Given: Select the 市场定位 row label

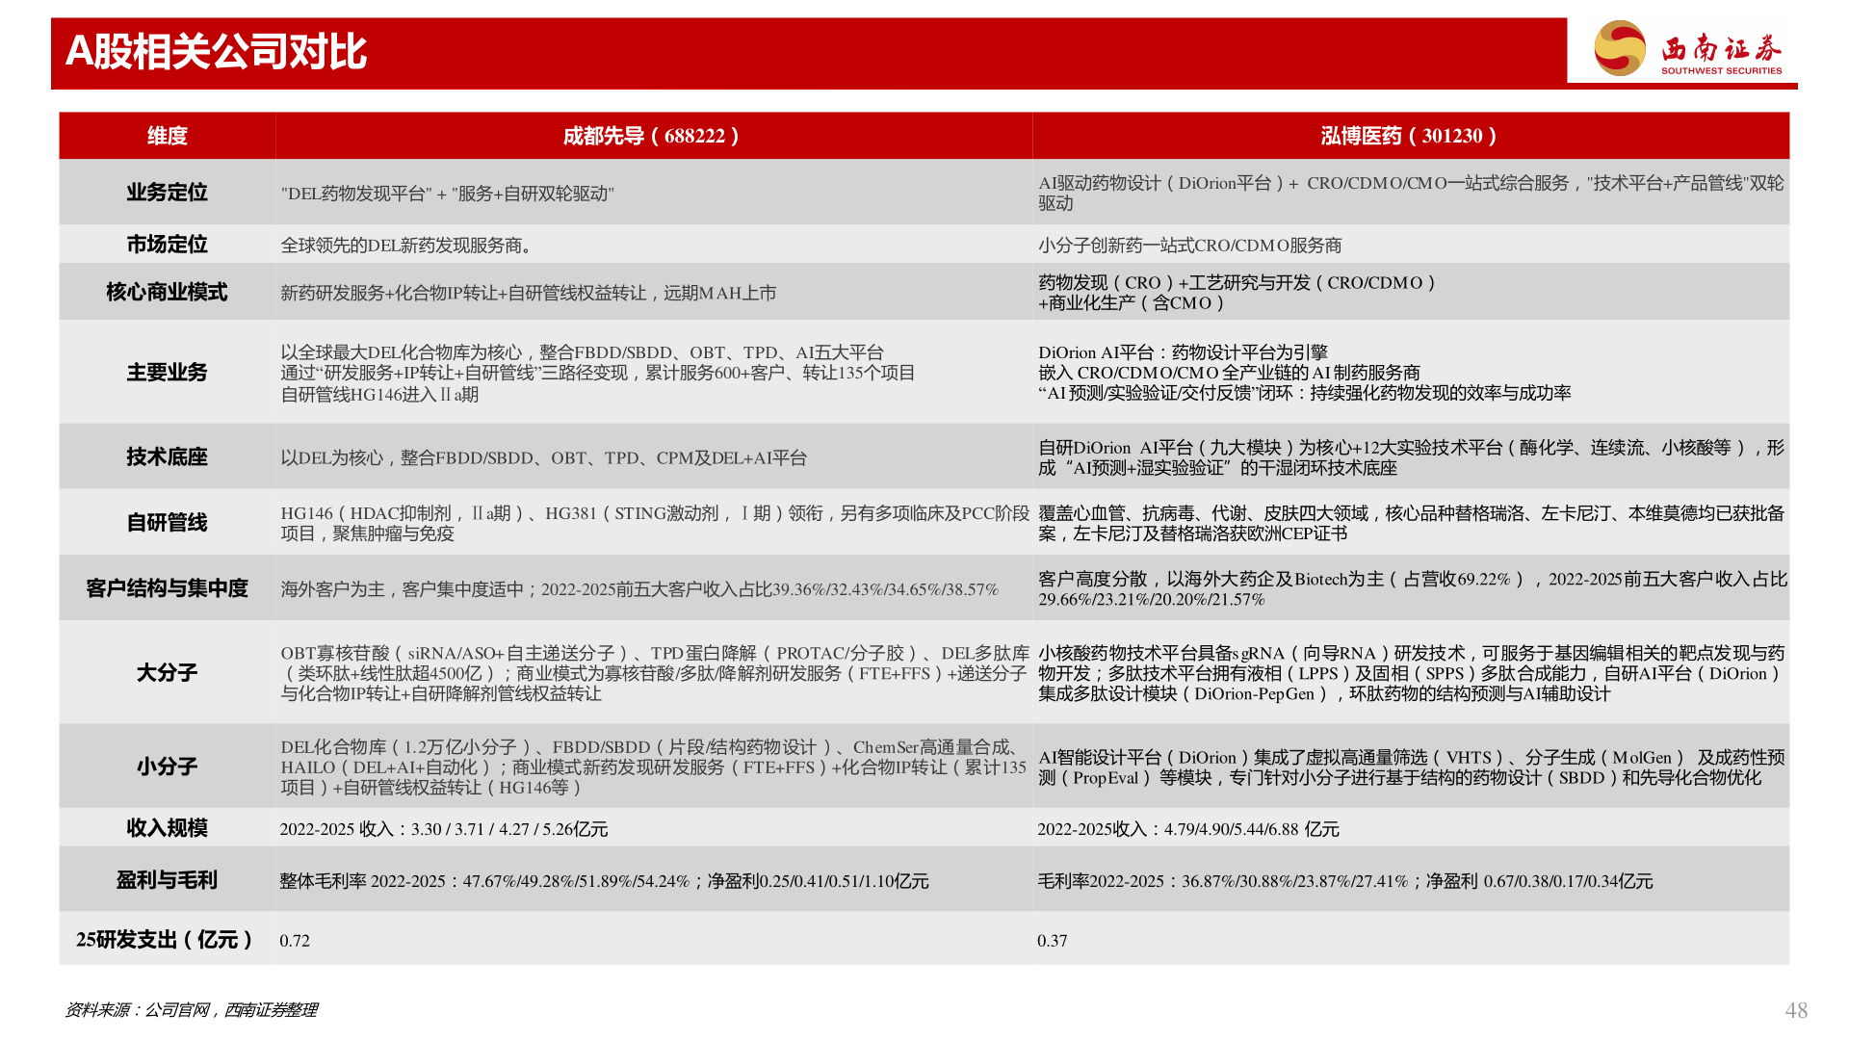Looking at the screenshot, I should pos(167,245).
